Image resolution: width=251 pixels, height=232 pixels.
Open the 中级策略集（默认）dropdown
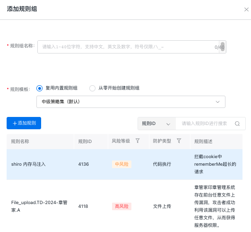pos(131,102)
